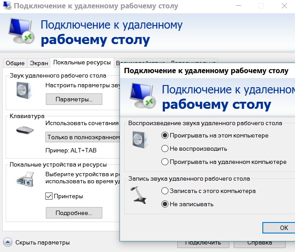Click the monitor icon in main window banner
Image resolution: width=295 pixels, height=252 pixels.
pos(20,32)
